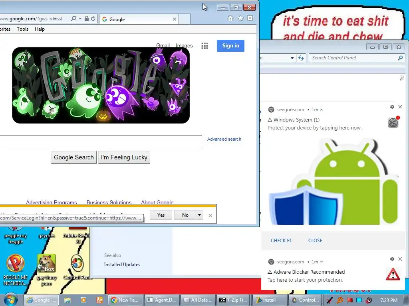Switch to the Google Internet Explorer taskbar button
This screenshot has width=409, height=306.
[x=42, y=300]
